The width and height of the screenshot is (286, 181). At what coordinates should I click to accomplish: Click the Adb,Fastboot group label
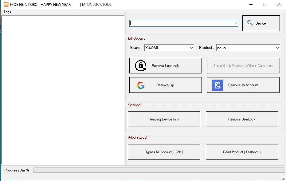point(139,137)
